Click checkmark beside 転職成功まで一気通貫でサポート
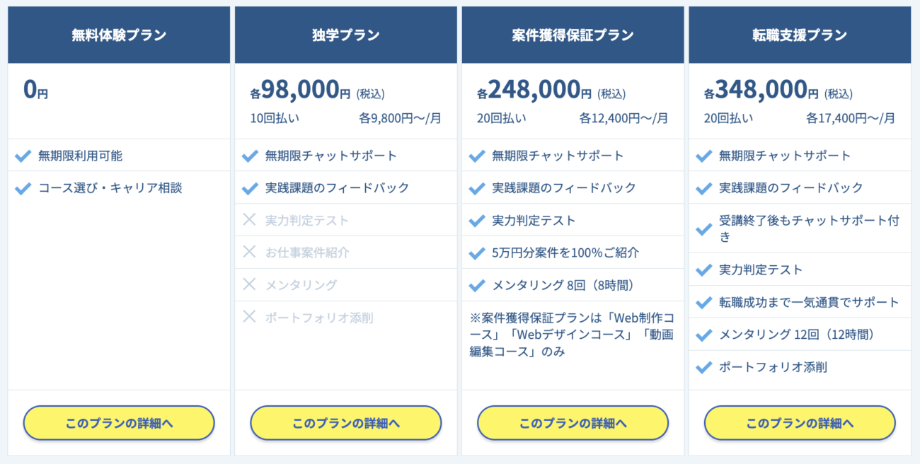Image resolution: width=920 pixels, height=464 pixels. point(703,303)
